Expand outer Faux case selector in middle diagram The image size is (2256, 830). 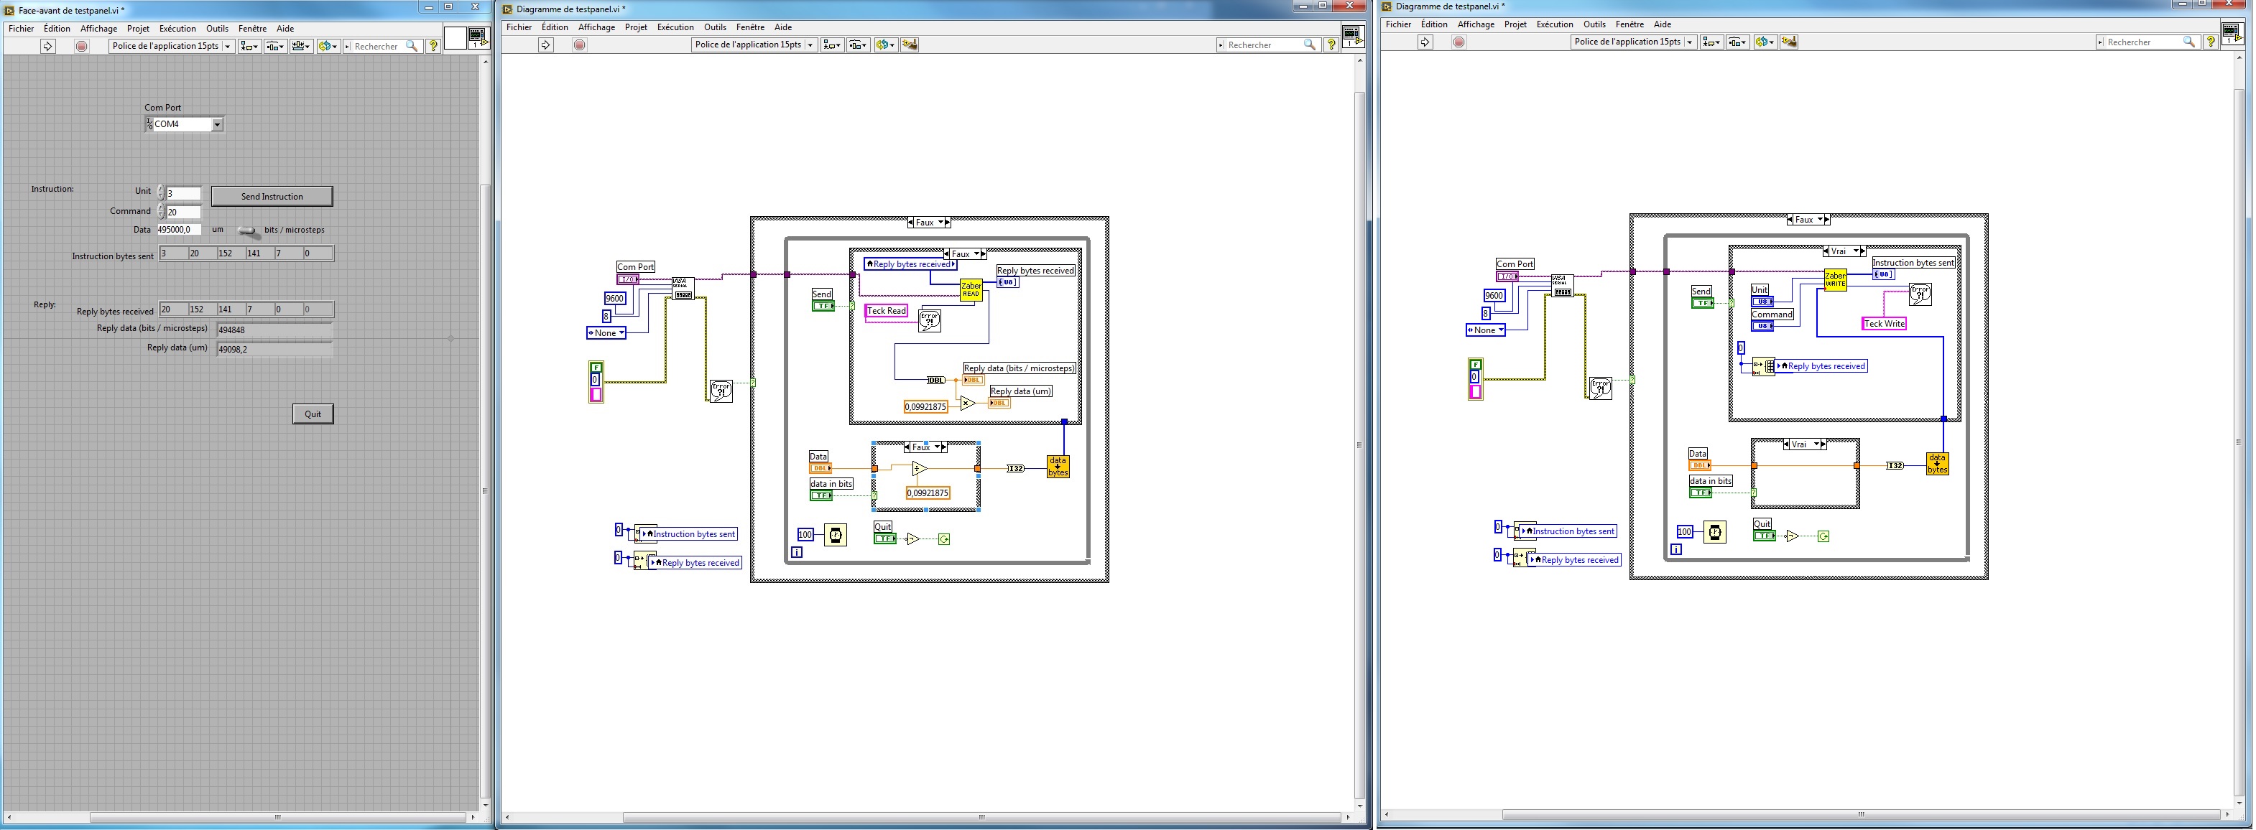pyautogui.click(x=941, y=223)
